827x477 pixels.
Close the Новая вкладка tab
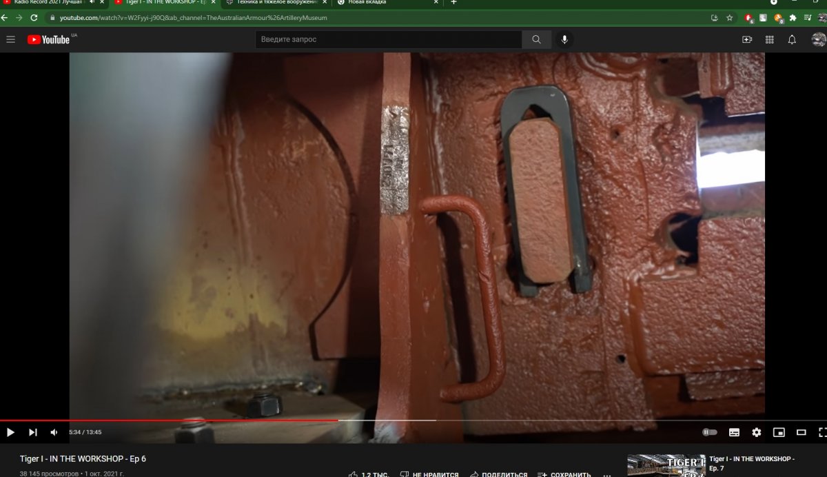click(x=436, y=2)
